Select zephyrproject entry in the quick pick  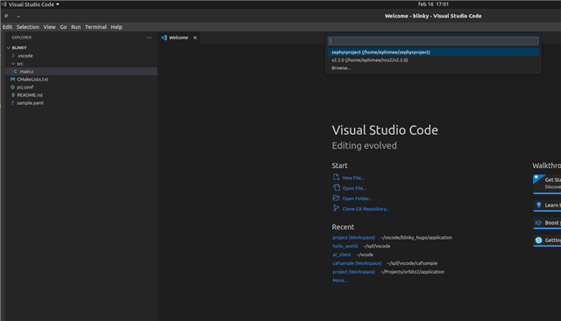pos(433,52)
